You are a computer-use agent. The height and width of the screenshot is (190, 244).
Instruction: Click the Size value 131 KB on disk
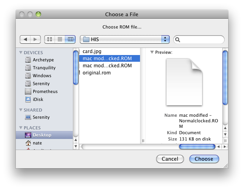click(x=195, y=139)
